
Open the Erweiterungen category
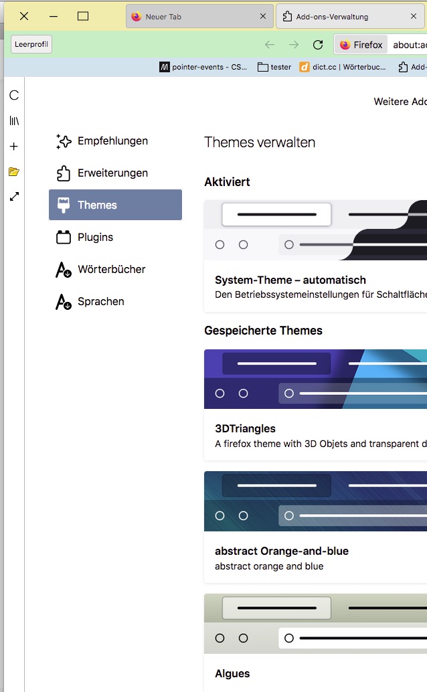coord(112,173)
